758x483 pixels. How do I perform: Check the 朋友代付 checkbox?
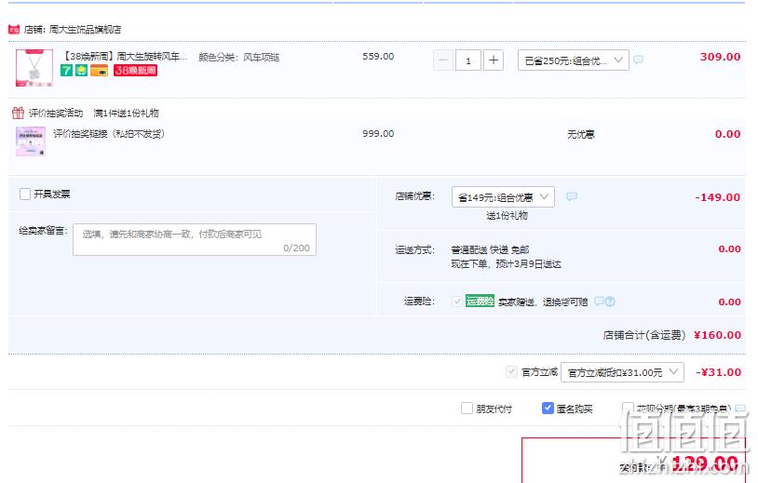point(467,409)
